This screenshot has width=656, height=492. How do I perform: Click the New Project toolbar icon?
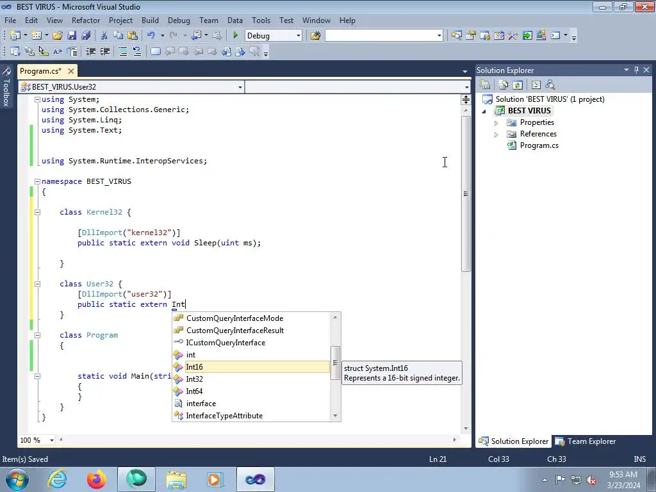click(x=15, y=36)
